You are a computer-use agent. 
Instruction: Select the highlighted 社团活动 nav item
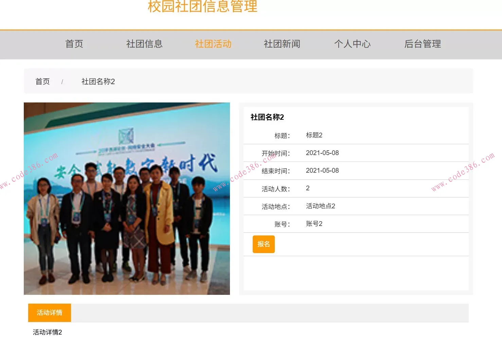click(x=213, y=44)
